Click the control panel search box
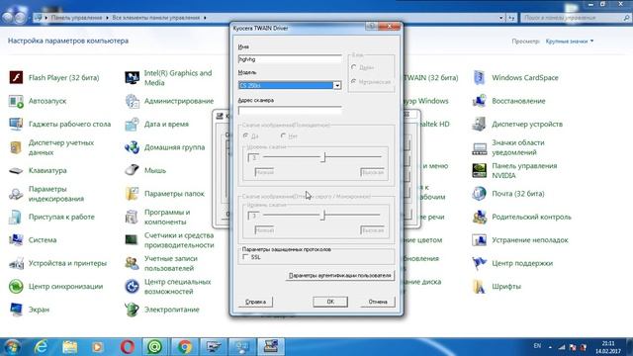Screen dimensions: 633x356 coord(576,18)
